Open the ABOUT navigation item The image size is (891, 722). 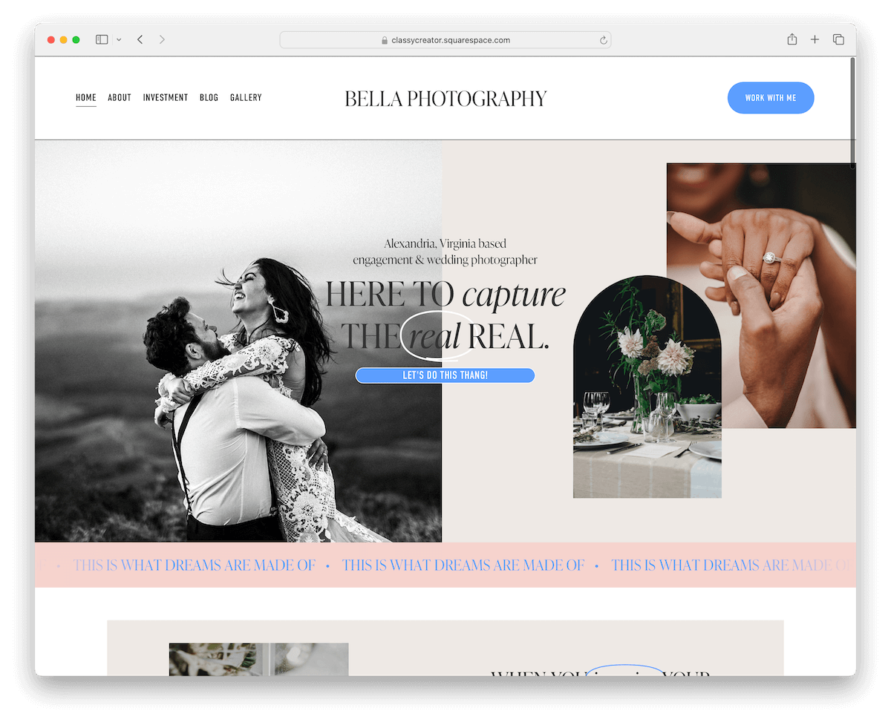(119, 97)
